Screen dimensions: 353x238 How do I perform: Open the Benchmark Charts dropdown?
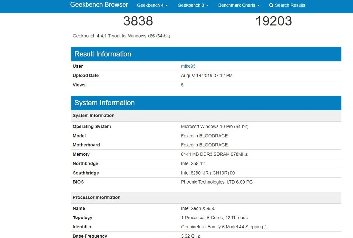[x=239, y=5]
